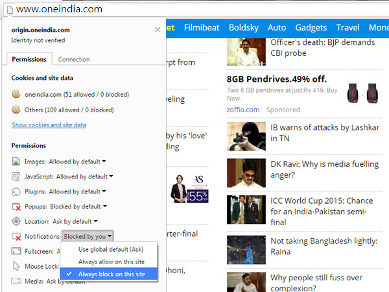
Task: Open the Gadgets navigation link
Action: click(311, 28)
